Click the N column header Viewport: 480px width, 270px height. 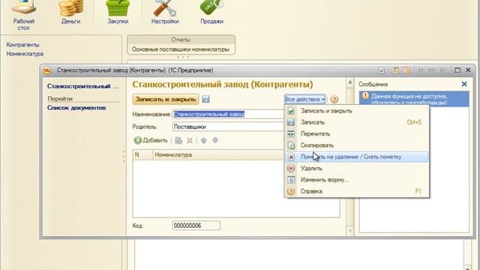[142, 155]
